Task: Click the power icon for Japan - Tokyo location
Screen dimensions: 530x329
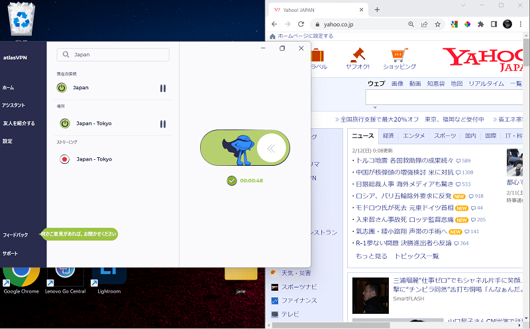Action: (x=65, y=124)
